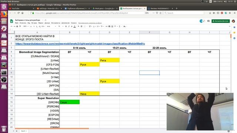Open the Terminal from the Ubuntu dock

pos(4,72)
